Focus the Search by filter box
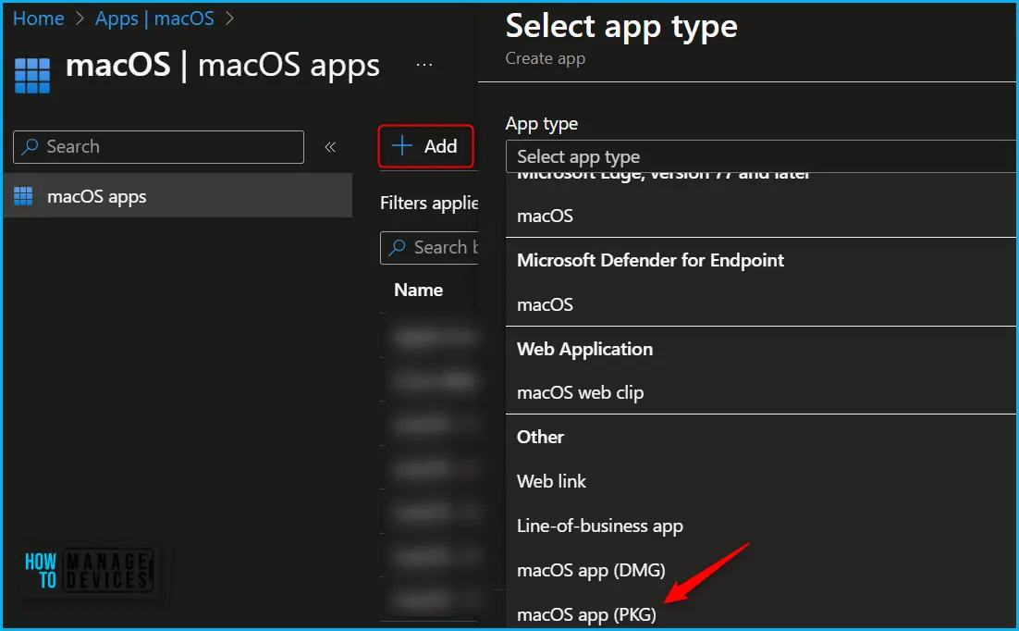 (x=429, y=248)
